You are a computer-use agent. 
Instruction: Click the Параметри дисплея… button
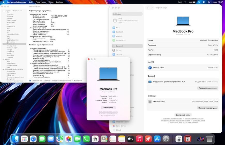coord(207,88)
